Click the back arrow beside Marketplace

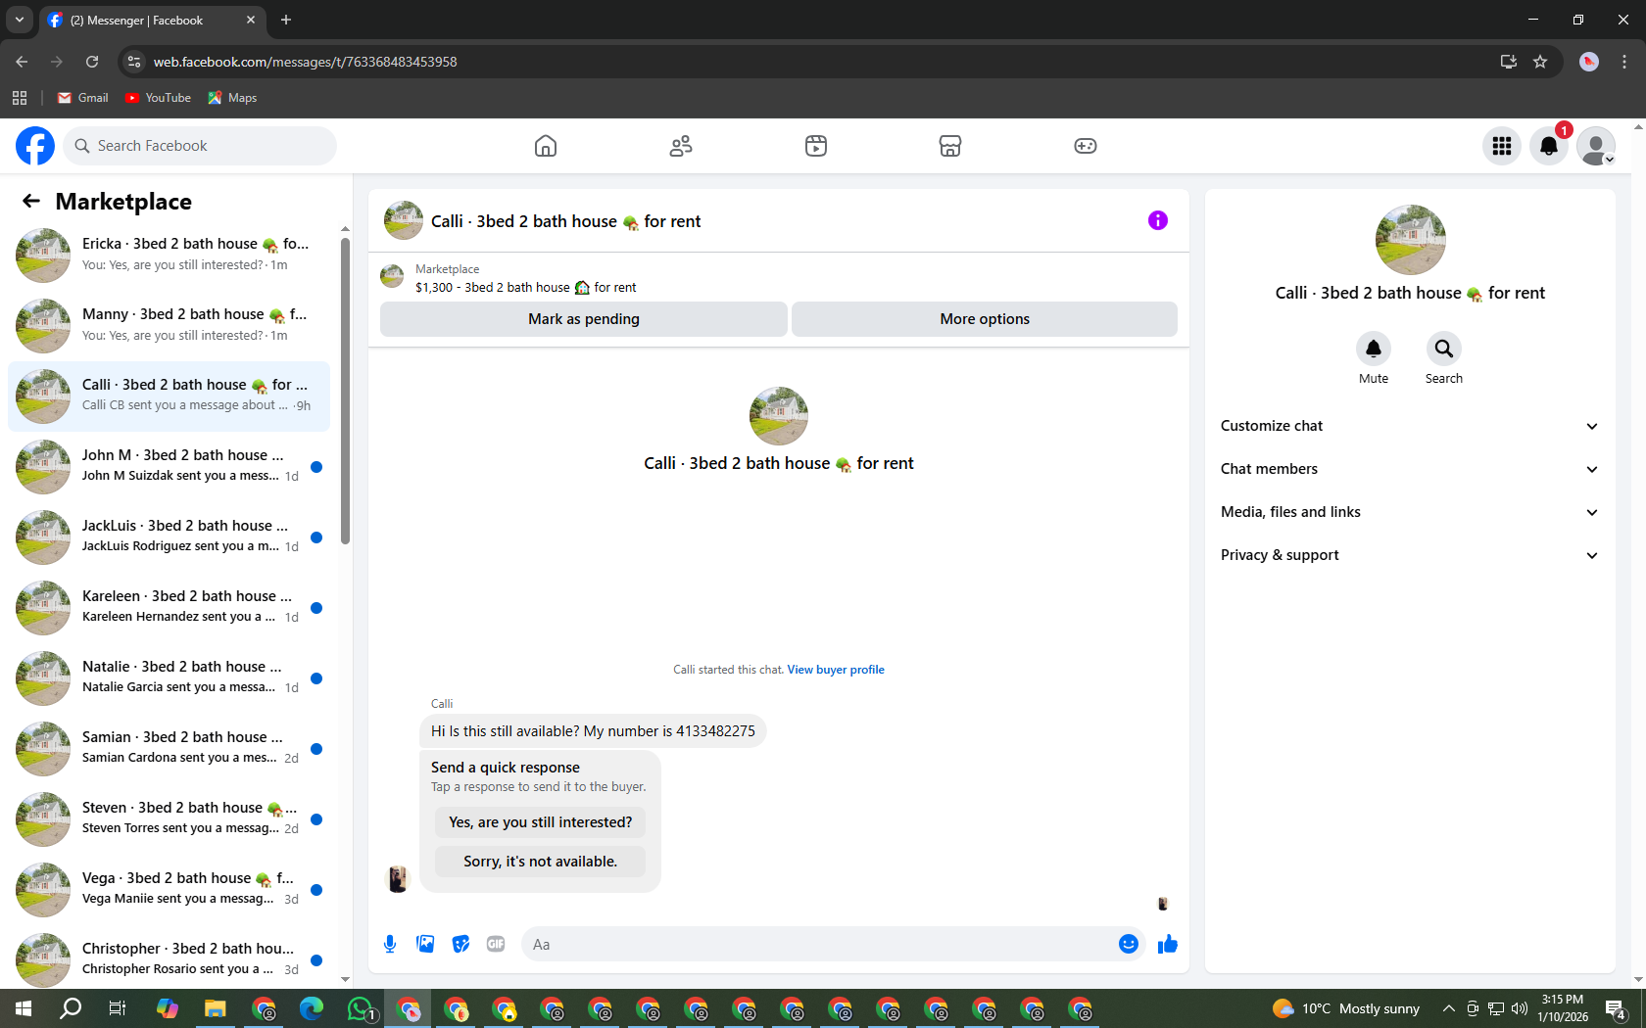(31, 201)
